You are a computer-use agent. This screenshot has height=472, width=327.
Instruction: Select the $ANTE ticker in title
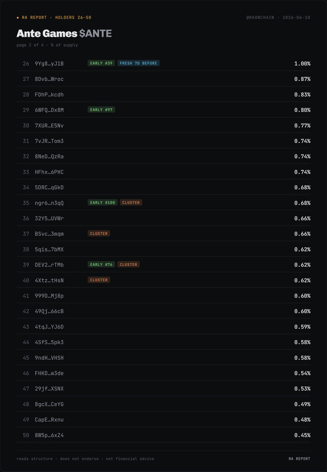pos(96,34)
